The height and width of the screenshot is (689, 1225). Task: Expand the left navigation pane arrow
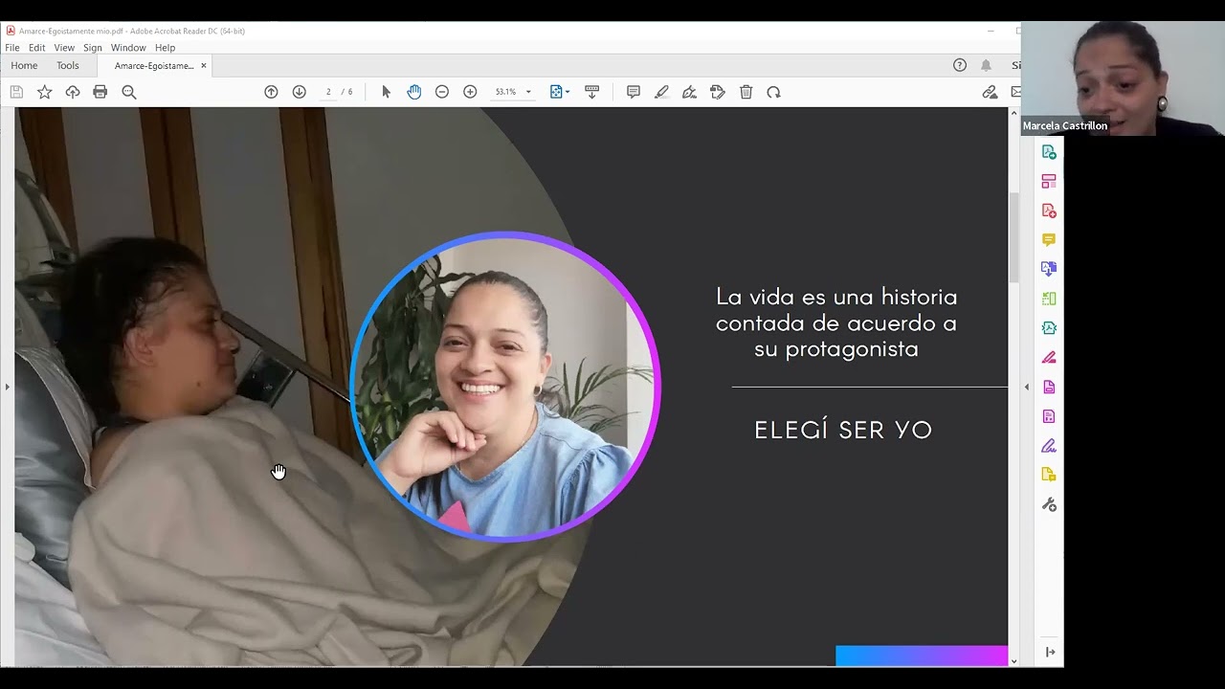(x=7, y=387)
